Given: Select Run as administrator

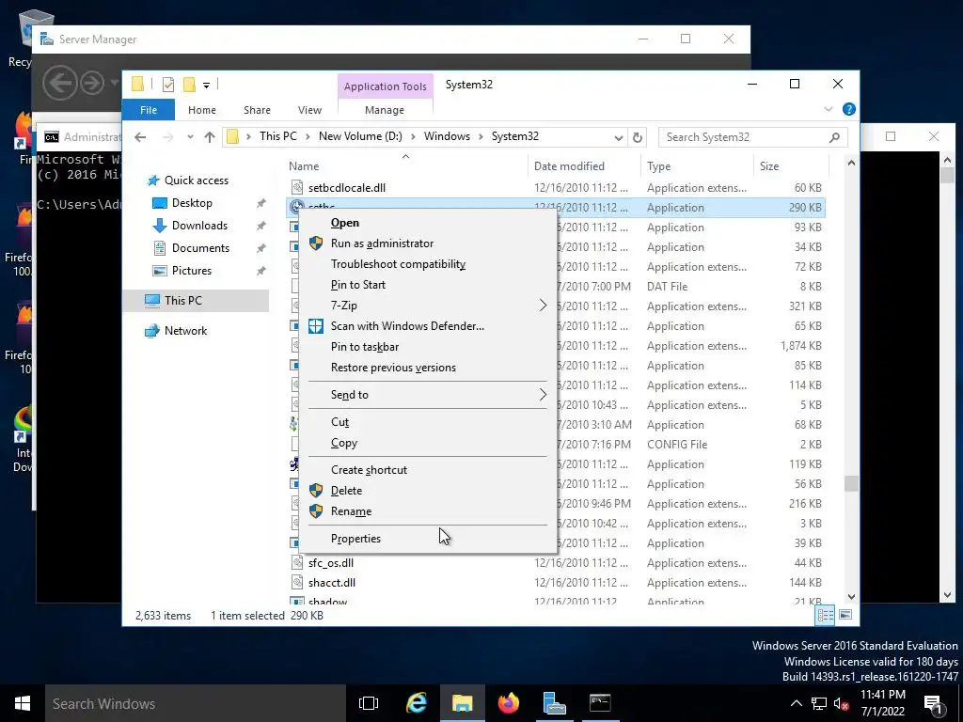Looking at the screenshot, I should pos(382,243).
